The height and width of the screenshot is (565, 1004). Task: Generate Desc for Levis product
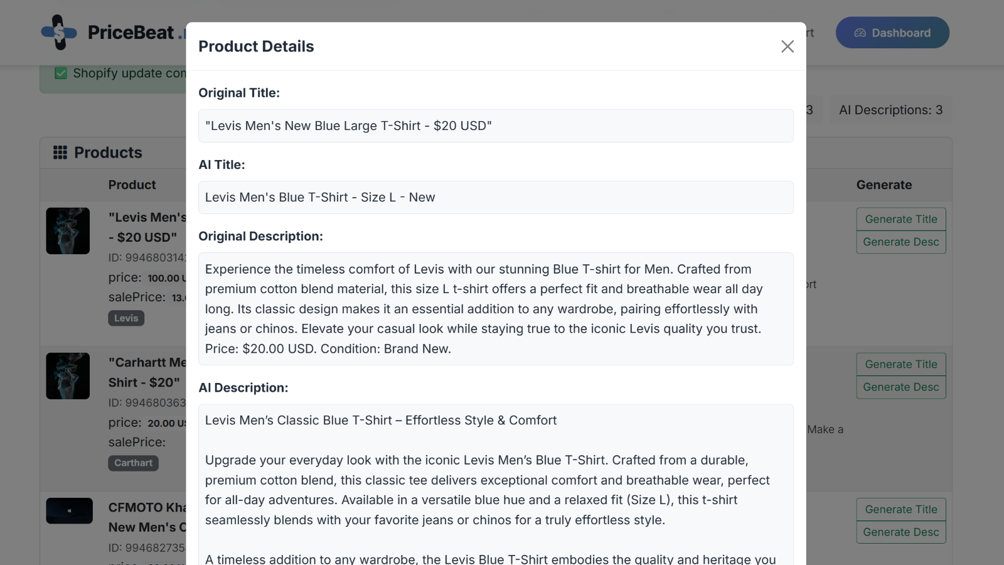coord(900,242)
